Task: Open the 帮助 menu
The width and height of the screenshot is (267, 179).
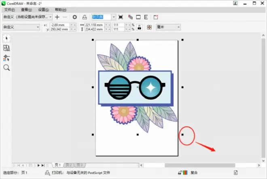Action: [61, 10]
